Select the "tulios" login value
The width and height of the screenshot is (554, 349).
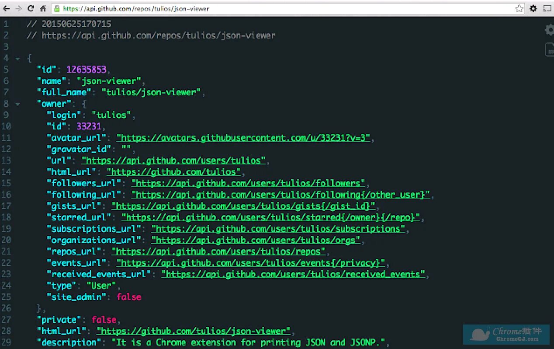pyautogui.click(x=111, y=115)
